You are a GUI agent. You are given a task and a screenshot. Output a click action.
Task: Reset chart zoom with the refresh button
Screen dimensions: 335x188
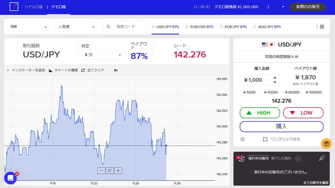tap(110, 171)
